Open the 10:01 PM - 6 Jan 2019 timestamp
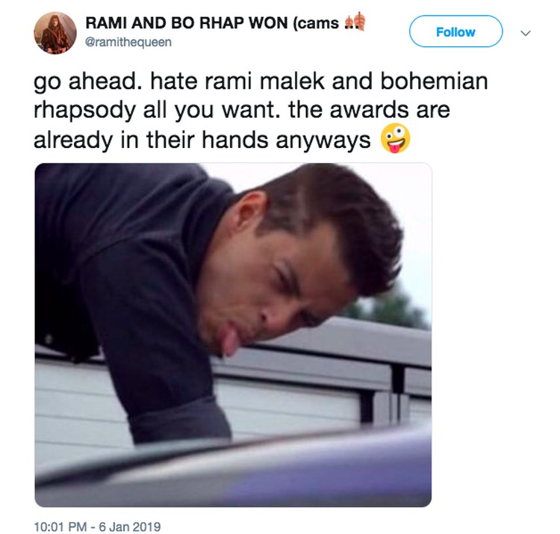The image size is (560, 534). 97,527
